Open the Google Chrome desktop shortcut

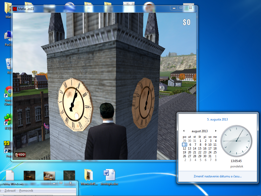click(x=7, y=96)
